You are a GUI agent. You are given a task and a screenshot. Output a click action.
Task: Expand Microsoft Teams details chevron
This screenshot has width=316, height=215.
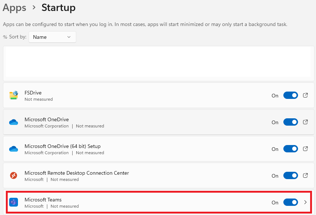(x=305, y=202)
